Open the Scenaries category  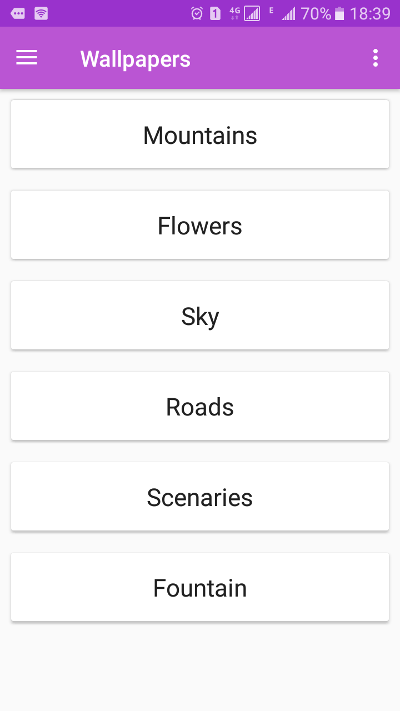[200, 496]
